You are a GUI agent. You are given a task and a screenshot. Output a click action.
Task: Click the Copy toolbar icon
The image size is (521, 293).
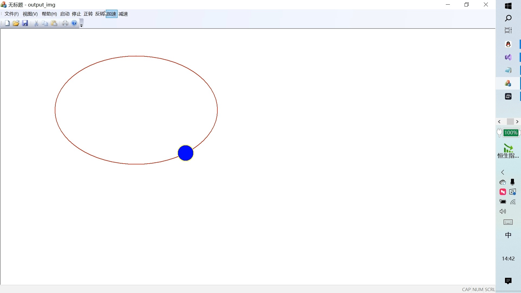pyautogui.click(x=45, y=23)
